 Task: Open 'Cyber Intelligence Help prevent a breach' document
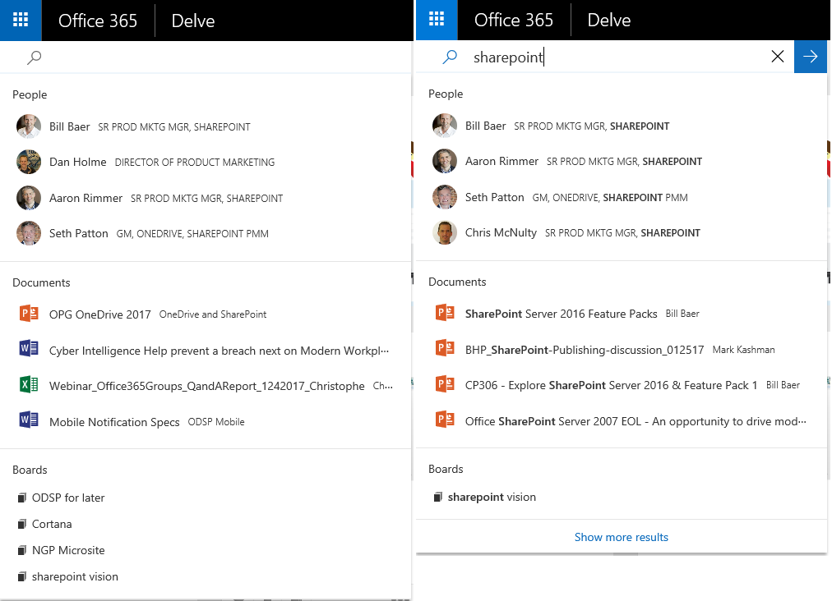pyautogui.click(x=220, y=351)
